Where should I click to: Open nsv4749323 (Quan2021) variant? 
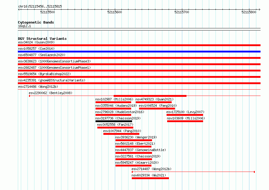click(x=154, y=99)
